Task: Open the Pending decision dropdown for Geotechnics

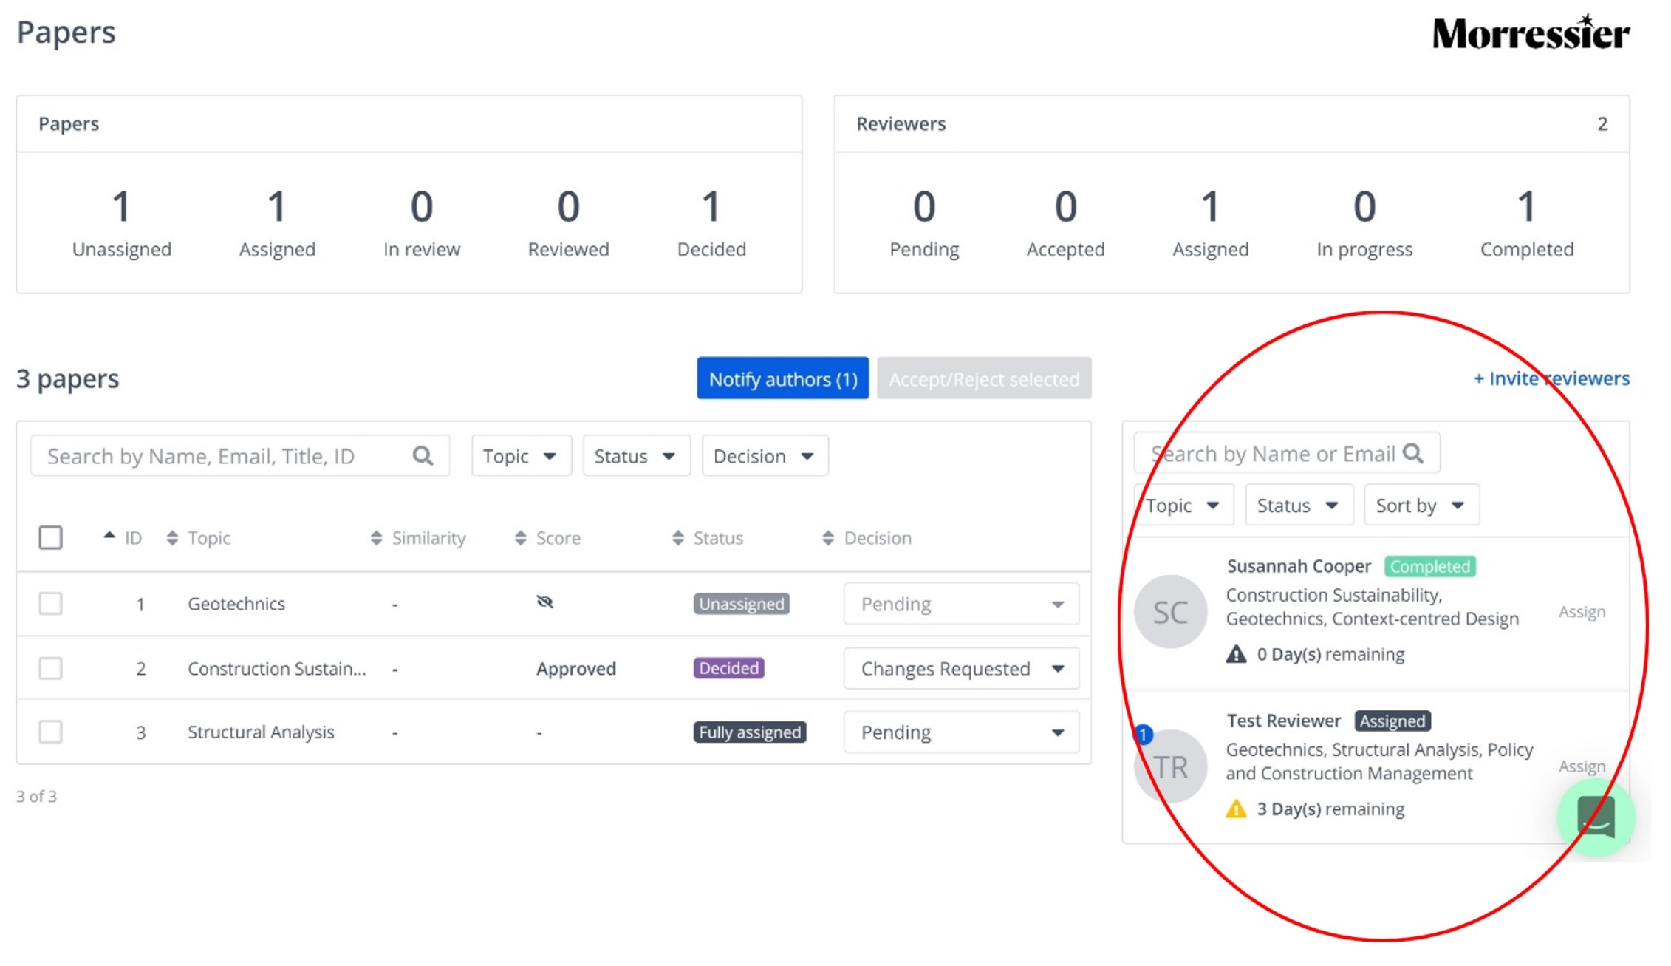Action: point(961,604)
